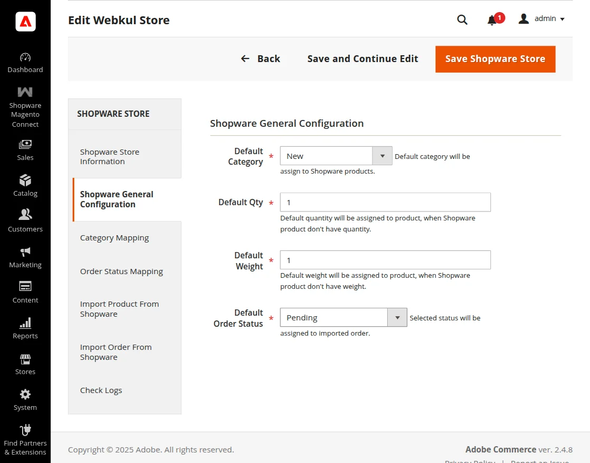This screenshot has height=463, width=590.
Task: Select the Marketing megaphone icon
Action: click(x=25, y=253)
